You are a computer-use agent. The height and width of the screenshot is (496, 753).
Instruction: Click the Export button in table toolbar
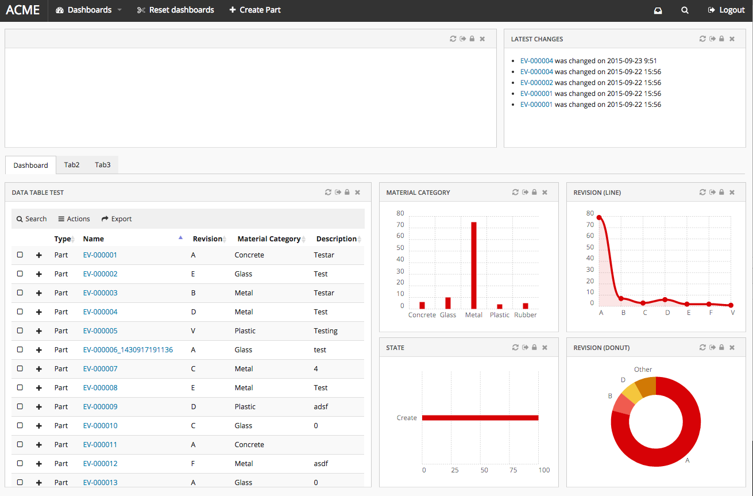[117, 219]
